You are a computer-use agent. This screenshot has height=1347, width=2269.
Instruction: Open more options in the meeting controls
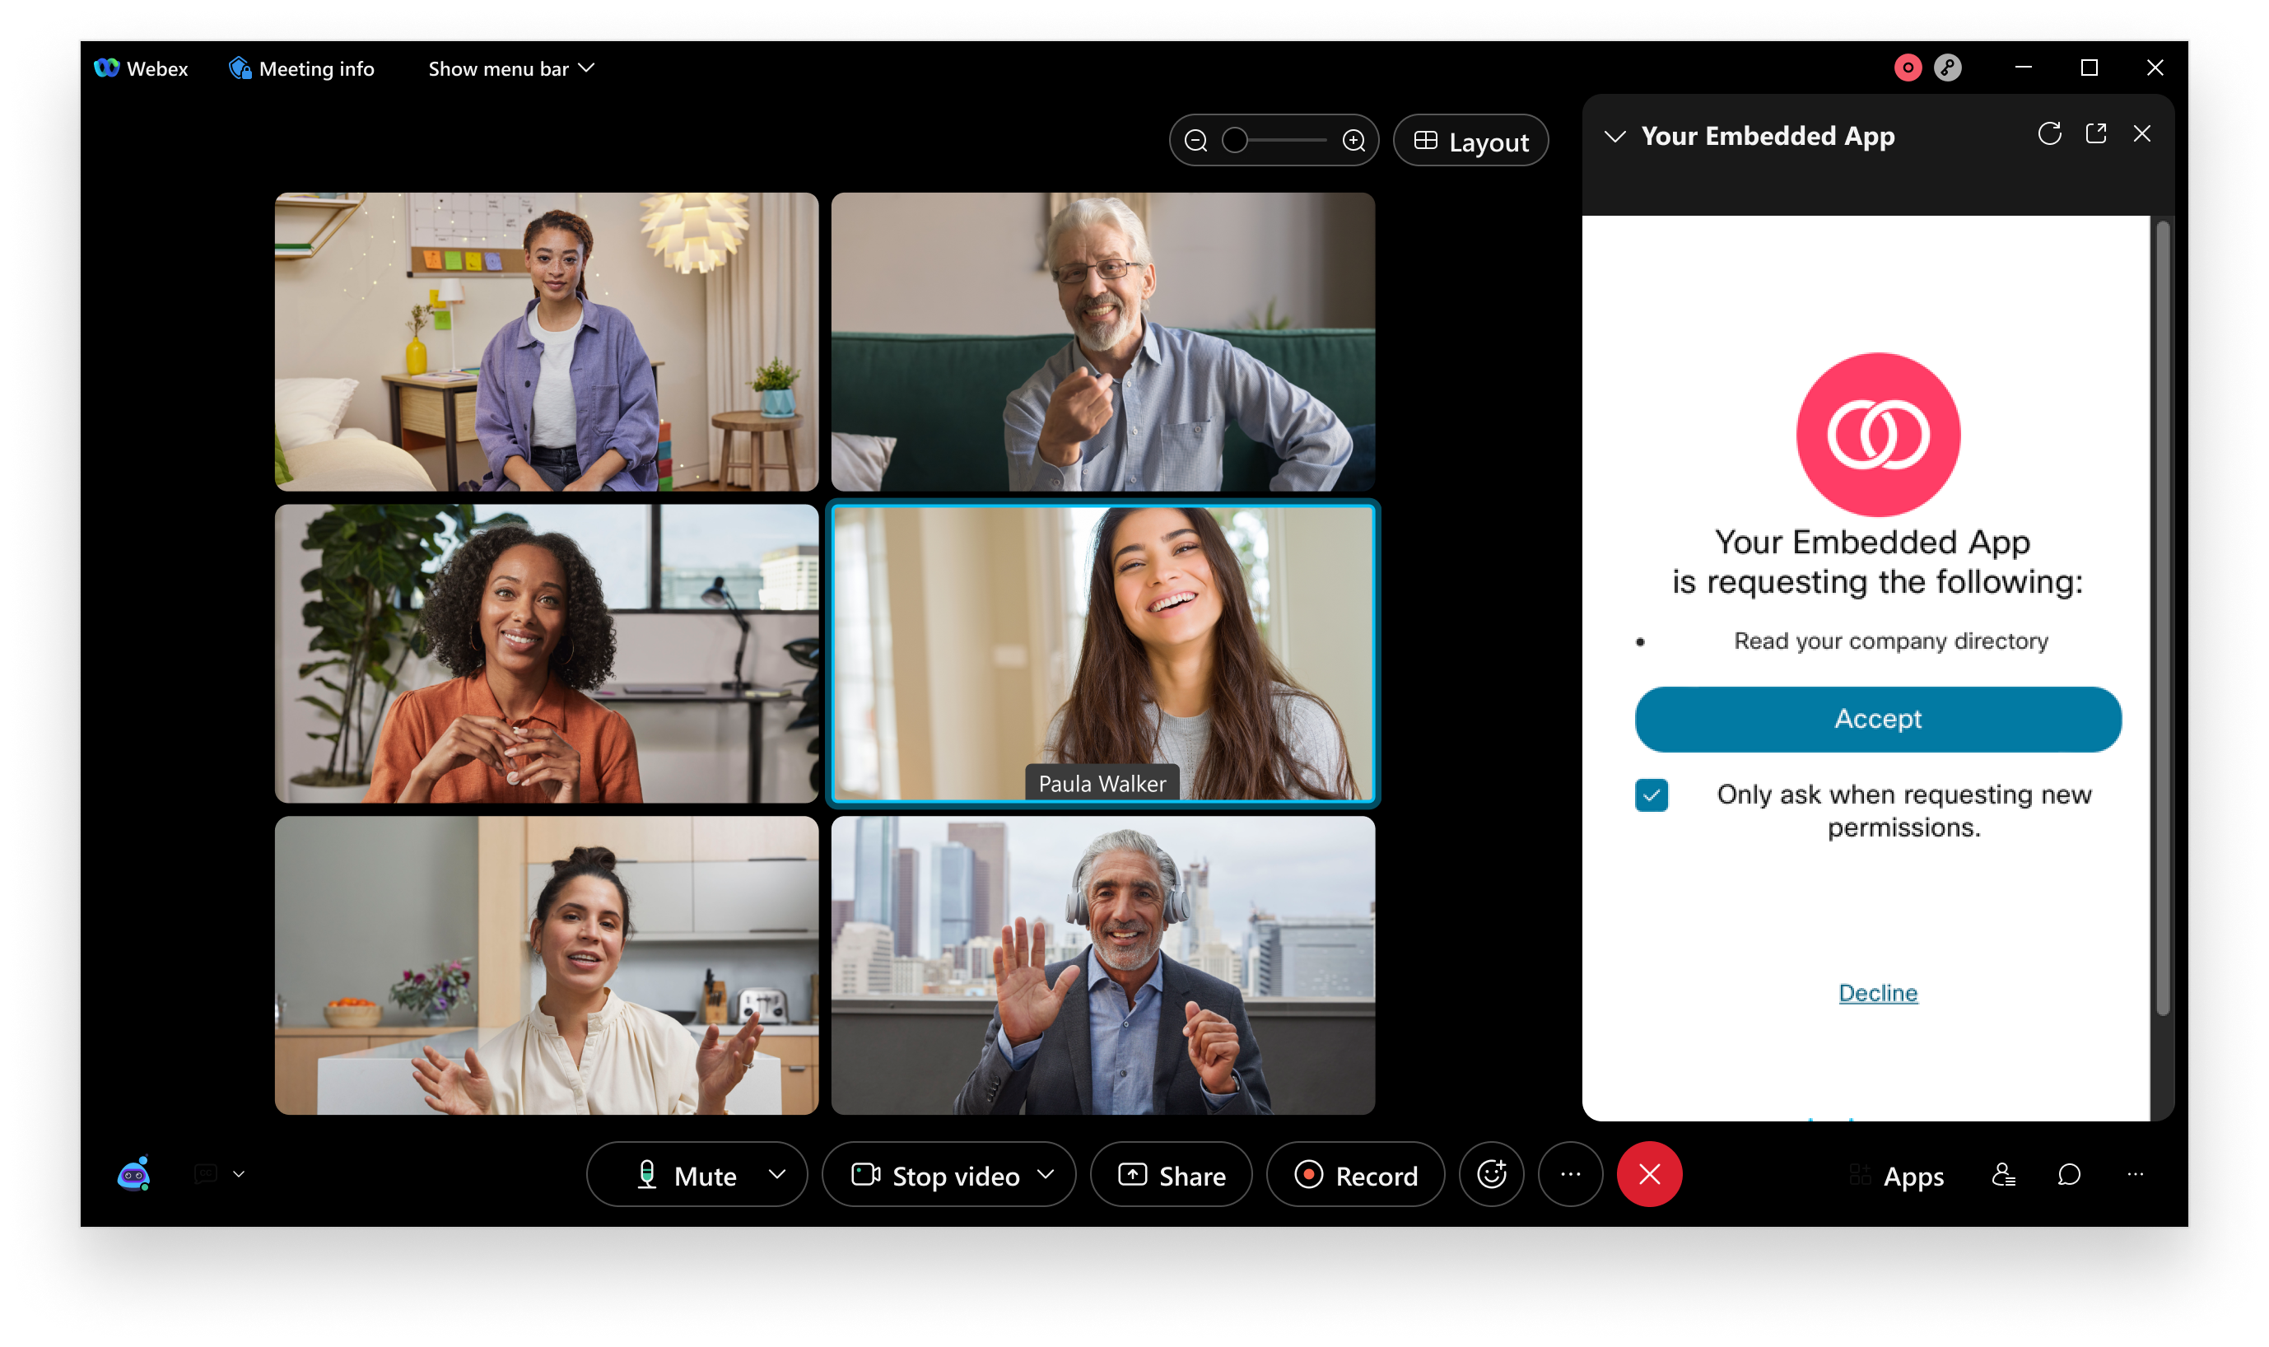[1570, 1175]
